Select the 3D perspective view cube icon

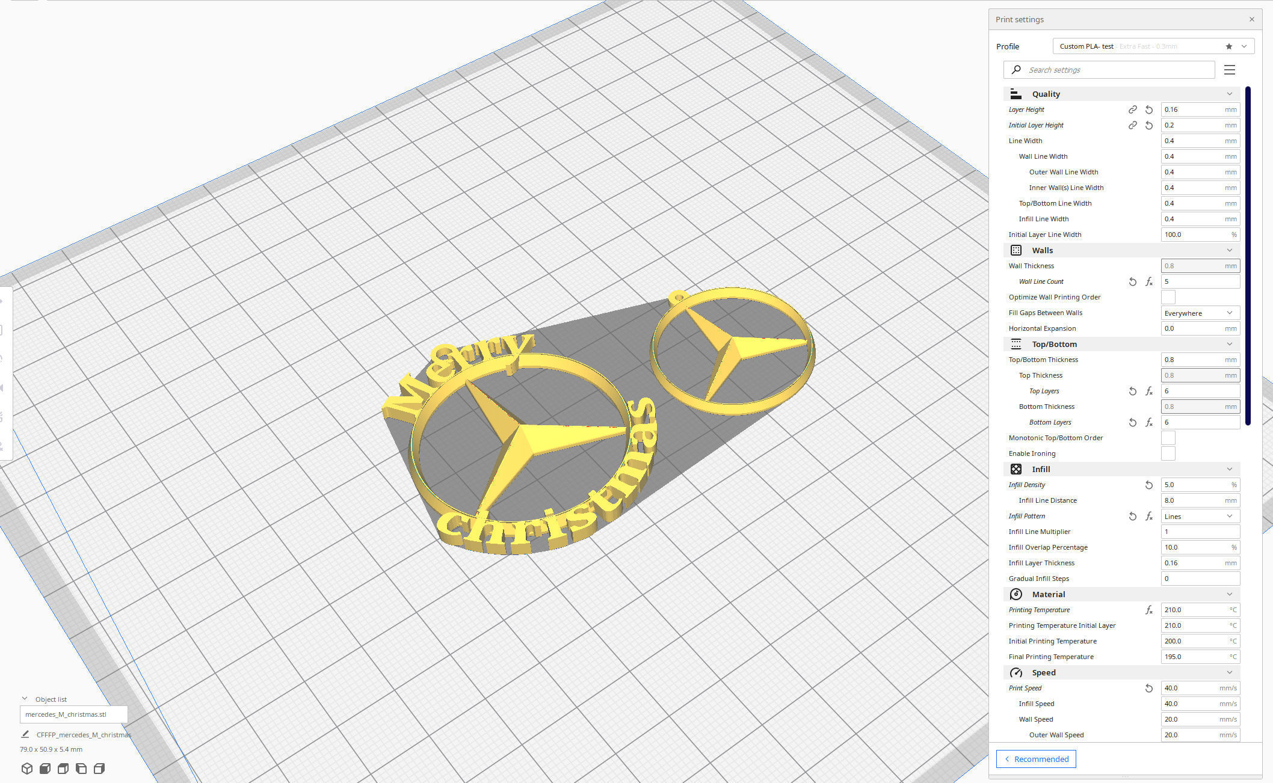(x=27, y=769)
